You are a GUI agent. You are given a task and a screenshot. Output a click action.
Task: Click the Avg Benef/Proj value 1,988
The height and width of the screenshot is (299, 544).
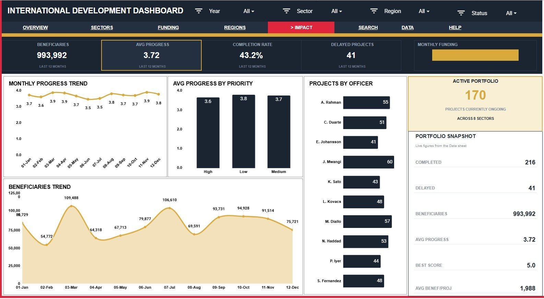click(528, 288)
